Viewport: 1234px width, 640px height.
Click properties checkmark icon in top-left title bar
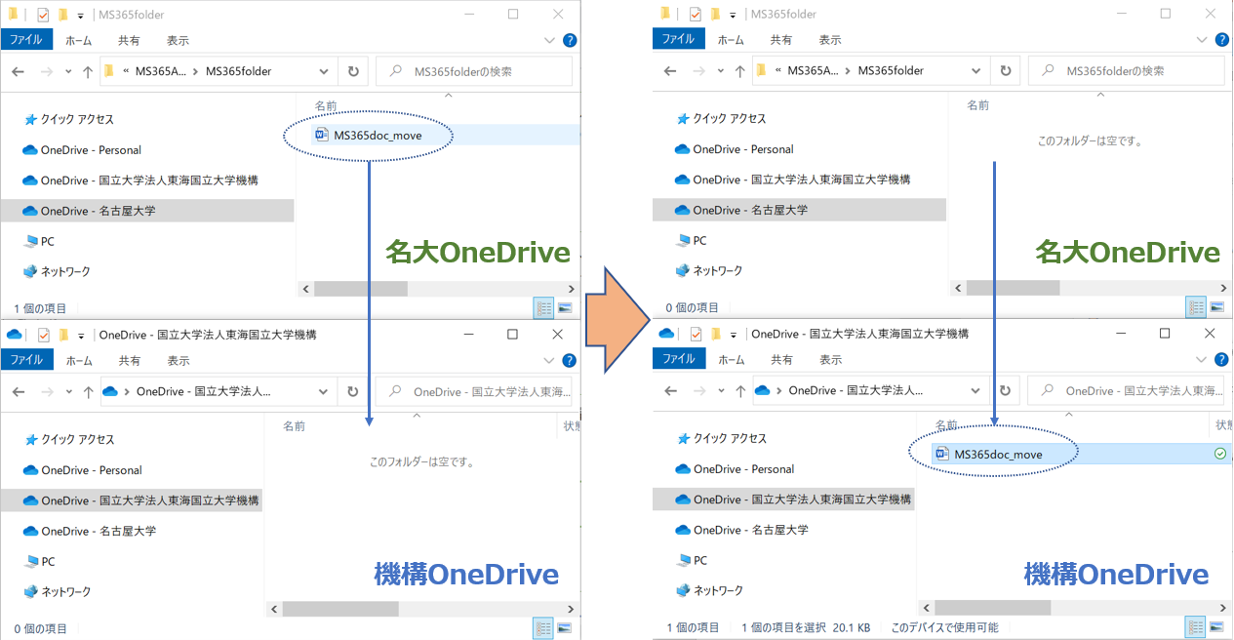pos(43,15)
